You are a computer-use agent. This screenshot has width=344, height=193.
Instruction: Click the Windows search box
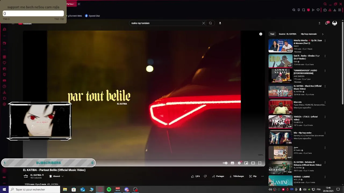tap(34, 190)
